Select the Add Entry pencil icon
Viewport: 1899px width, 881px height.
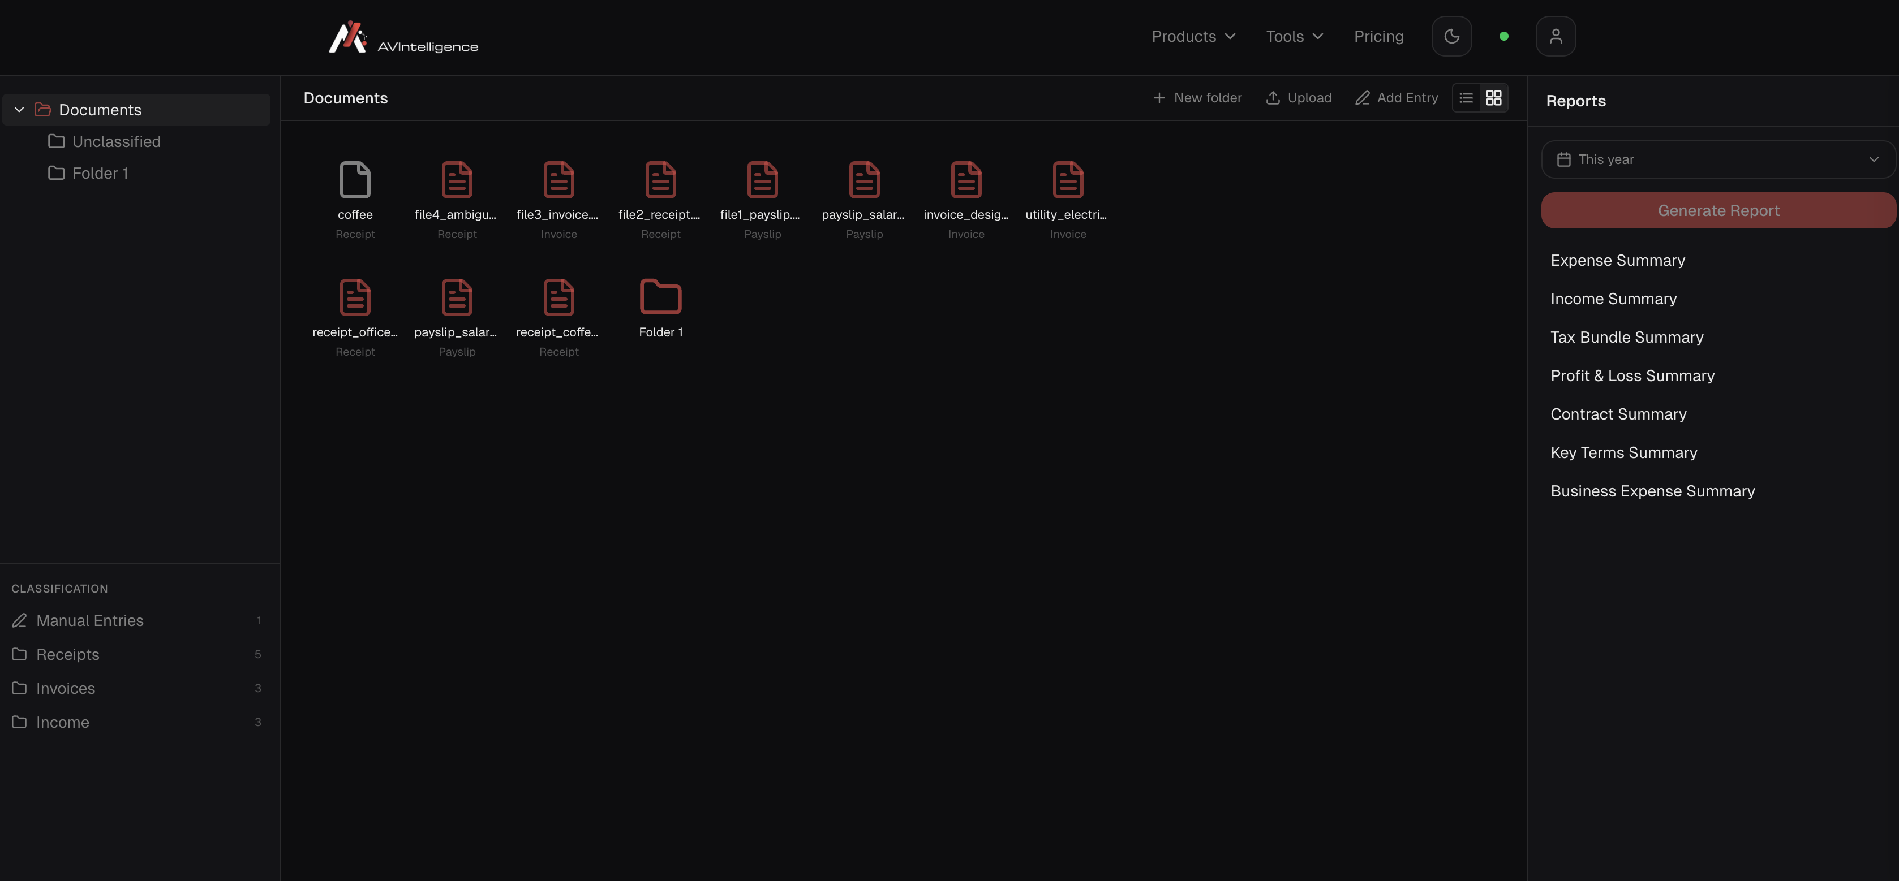[1363, 97]
